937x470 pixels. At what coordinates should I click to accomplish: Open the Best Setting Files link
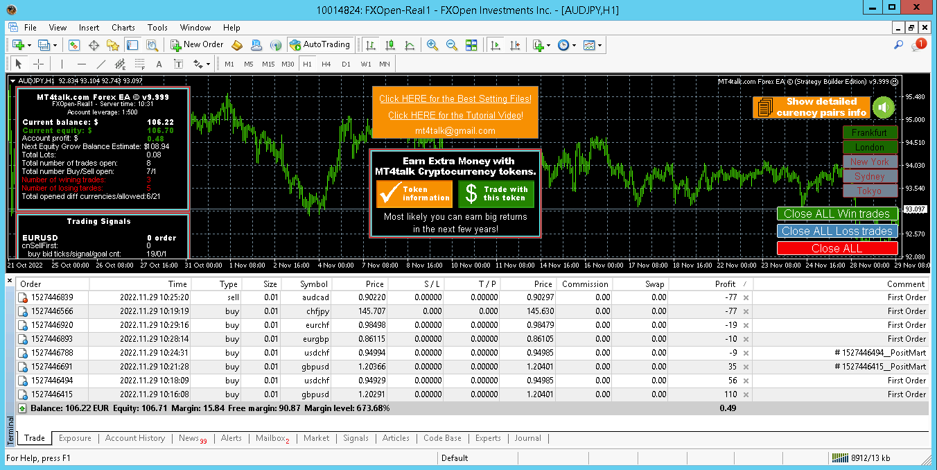[455, 99]
